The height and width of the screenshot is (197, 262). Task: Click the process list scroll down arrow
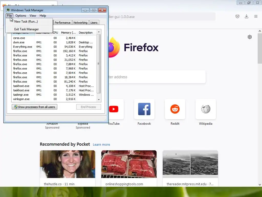click(99, 100)
